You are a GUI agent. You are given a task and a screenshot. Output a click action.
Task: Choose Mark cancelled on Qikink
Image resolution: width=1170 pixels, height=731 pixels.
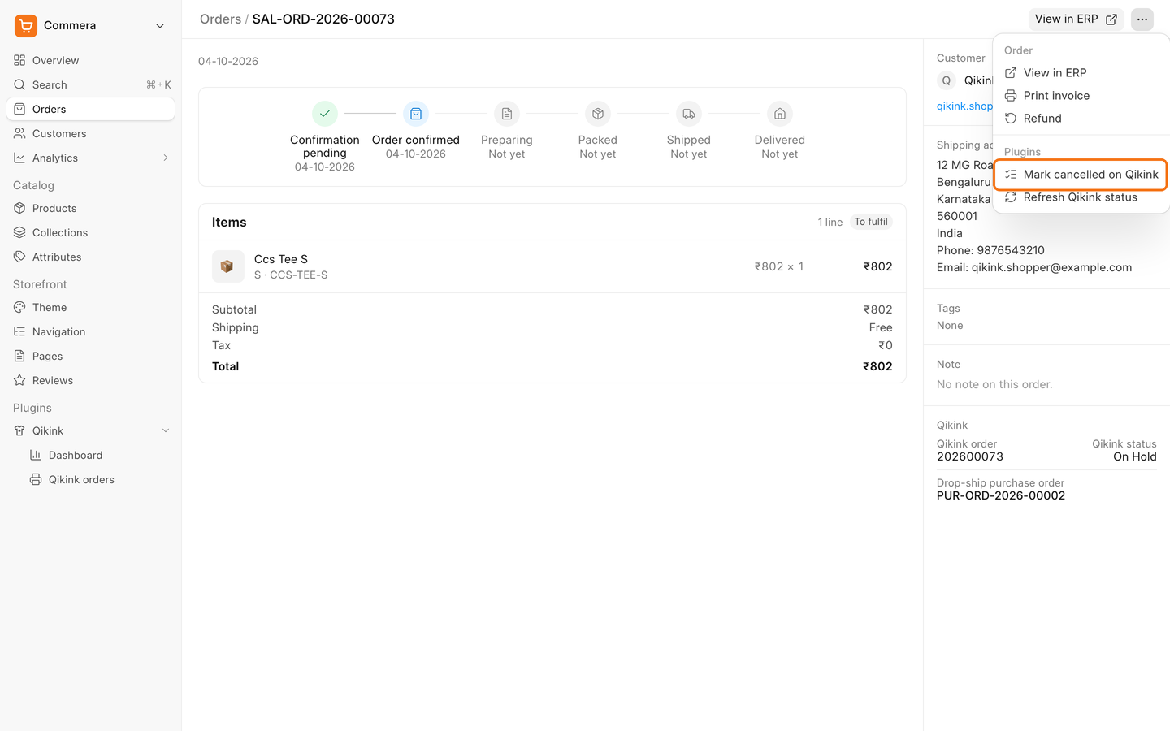point(1081,174)
